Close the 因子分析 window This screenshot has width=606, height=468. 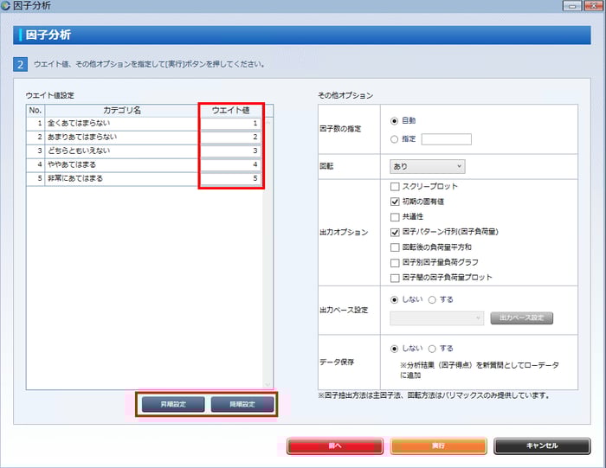pos(593,6)
